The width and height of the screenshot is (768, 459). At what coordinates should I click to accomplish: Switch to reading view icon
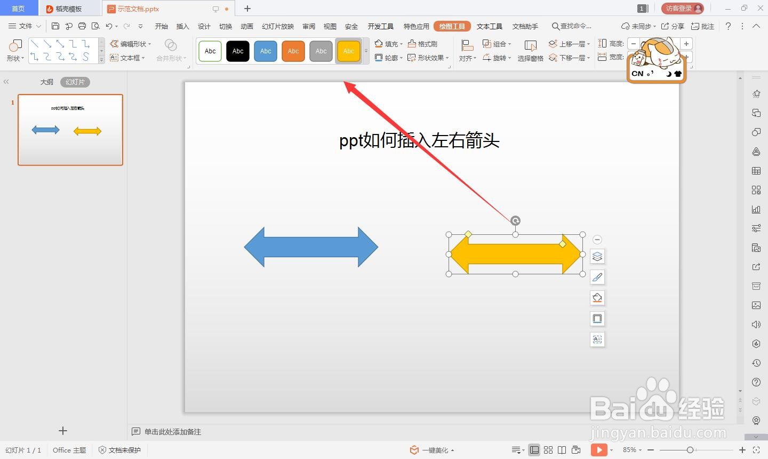pos(562,450)
